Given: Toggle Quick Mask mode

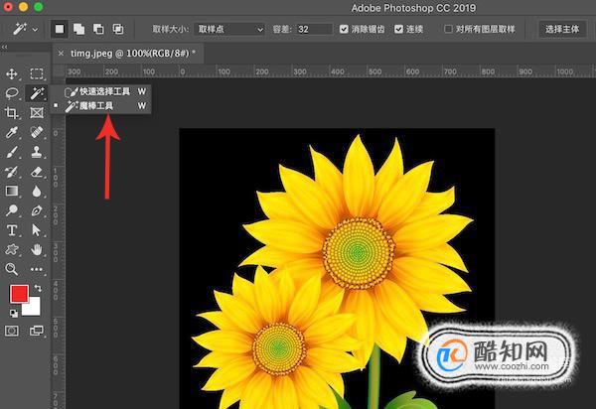Looking at the screenshot, I should coord(12,331).
